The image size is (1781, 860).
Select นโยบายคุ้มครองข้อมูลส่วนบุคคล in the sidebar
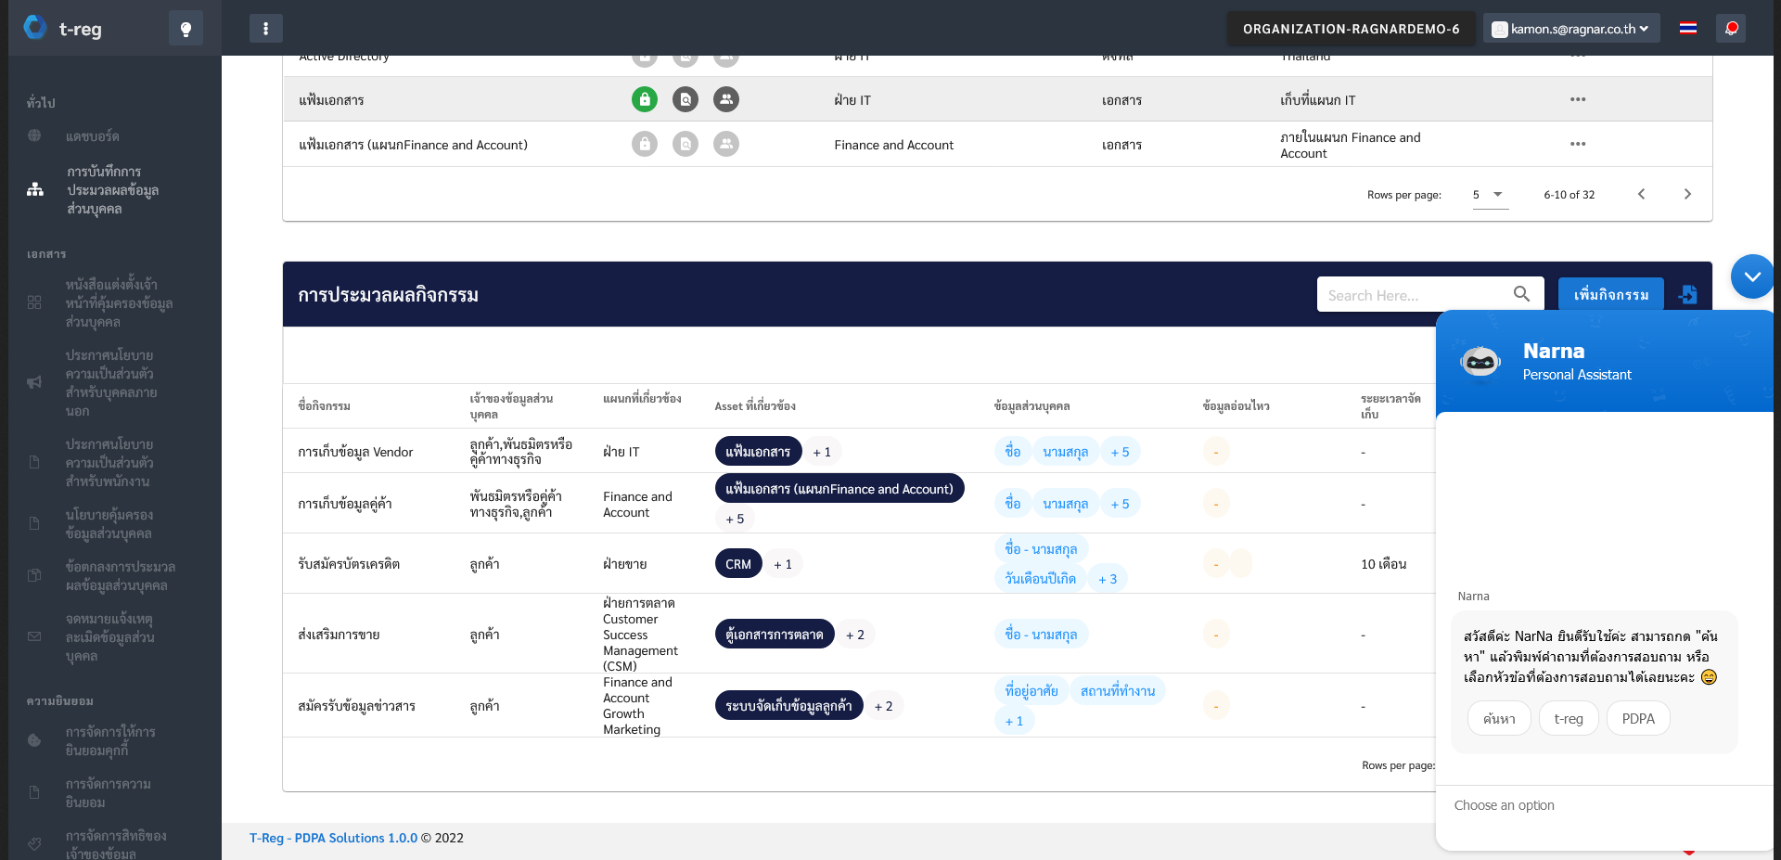(105, 524)
